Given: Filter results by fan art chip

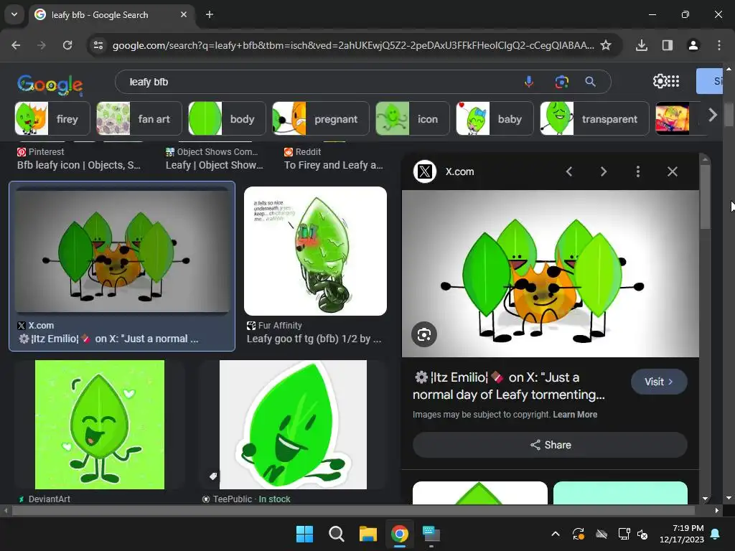Looking at the screenshot, I should coord(139,118).
